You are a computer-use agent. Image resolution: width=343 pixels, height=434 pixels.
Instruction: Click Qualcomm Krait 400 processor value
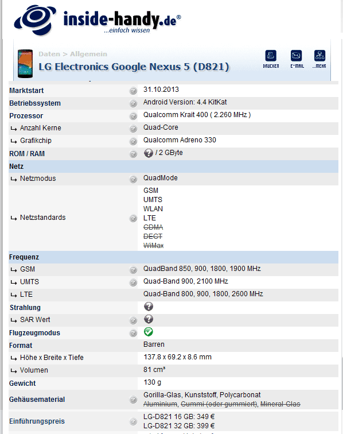pyautogui.click(x=197, y=115)
